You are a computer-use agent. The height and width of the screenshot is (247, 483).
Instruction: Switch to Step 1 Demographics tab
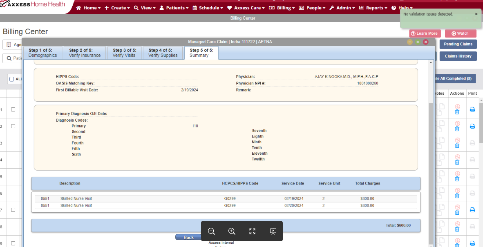[x=42, y=53]
